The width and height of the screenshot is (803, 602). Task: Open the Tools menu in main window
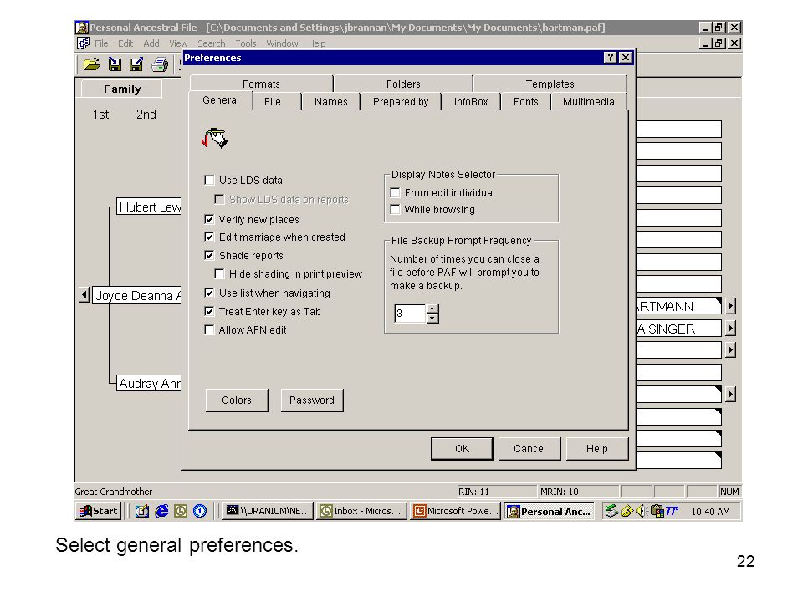click(245, 43)
